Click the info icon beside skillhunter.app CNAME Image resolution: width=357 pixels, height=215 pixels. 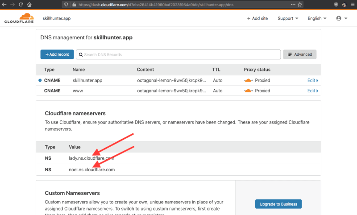pos(40,80)
